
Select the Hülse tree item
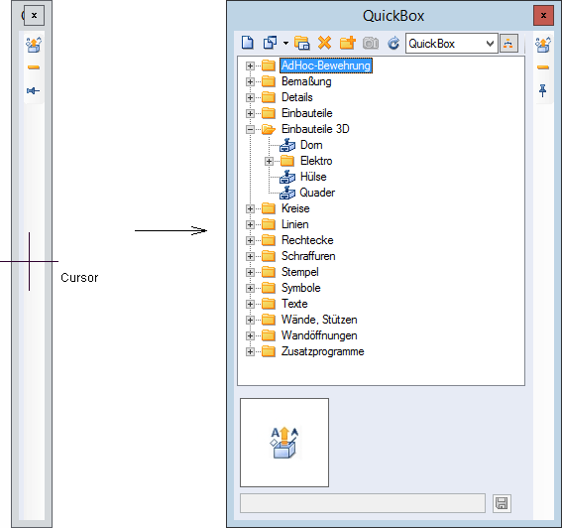click(x=313, y=177)
